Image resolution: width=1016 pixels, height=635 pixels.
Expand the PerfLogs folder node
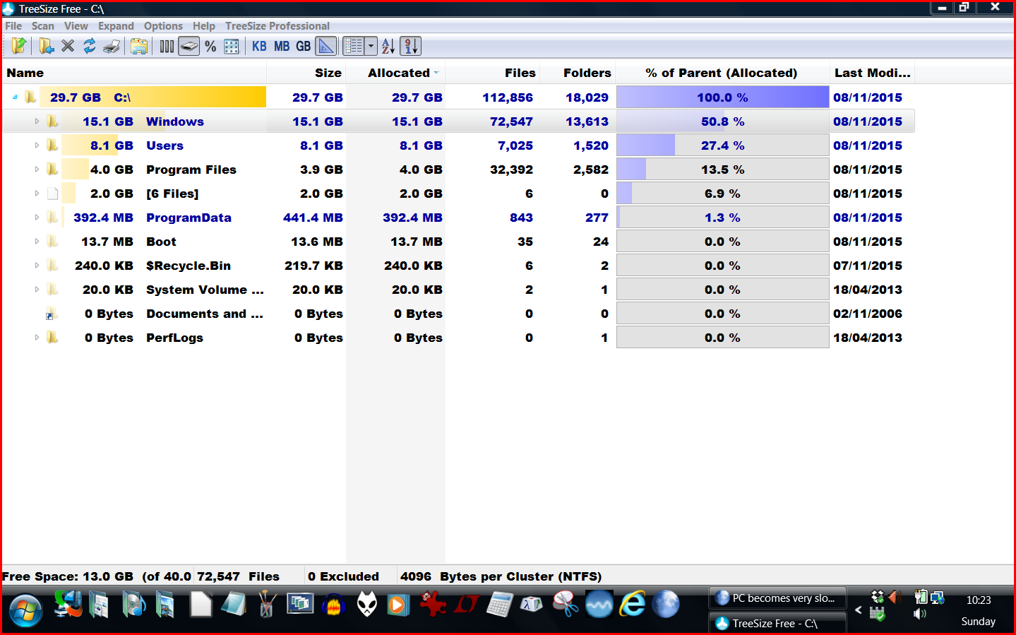click(x=37, y=338)
